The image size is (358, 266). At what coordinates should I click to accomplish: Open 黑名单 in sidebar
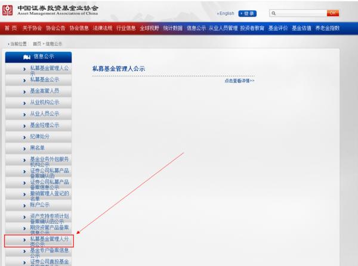[x=38, y=149]
